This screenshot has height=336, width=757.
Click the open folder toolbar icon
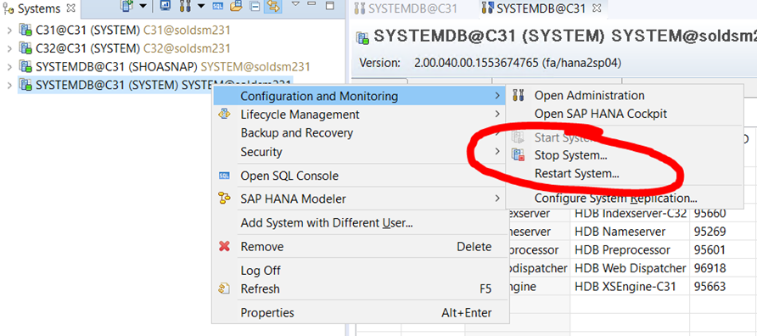[236, 7]
